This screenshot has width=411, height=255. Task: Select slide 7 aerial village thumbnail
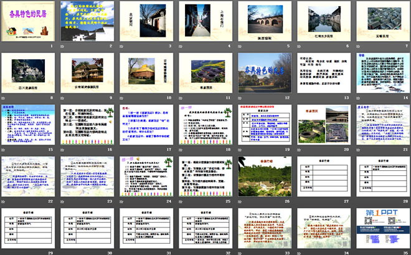pyautogui.click(x=381, y=22)
